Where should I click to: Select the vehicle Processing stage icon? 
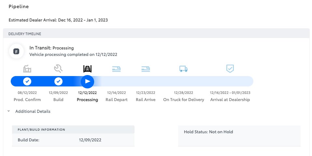[x=87, y=69]
